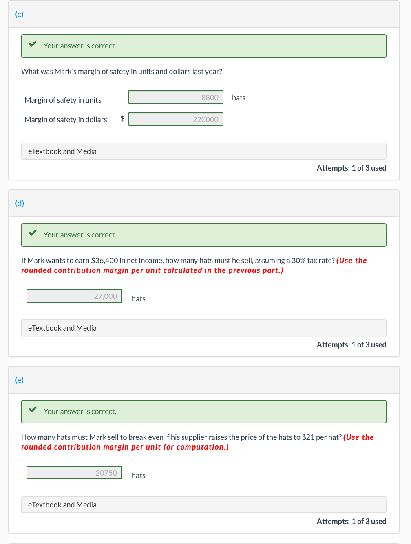Select the (d) section header label
The image size is (411, 544).
[20, 203]
